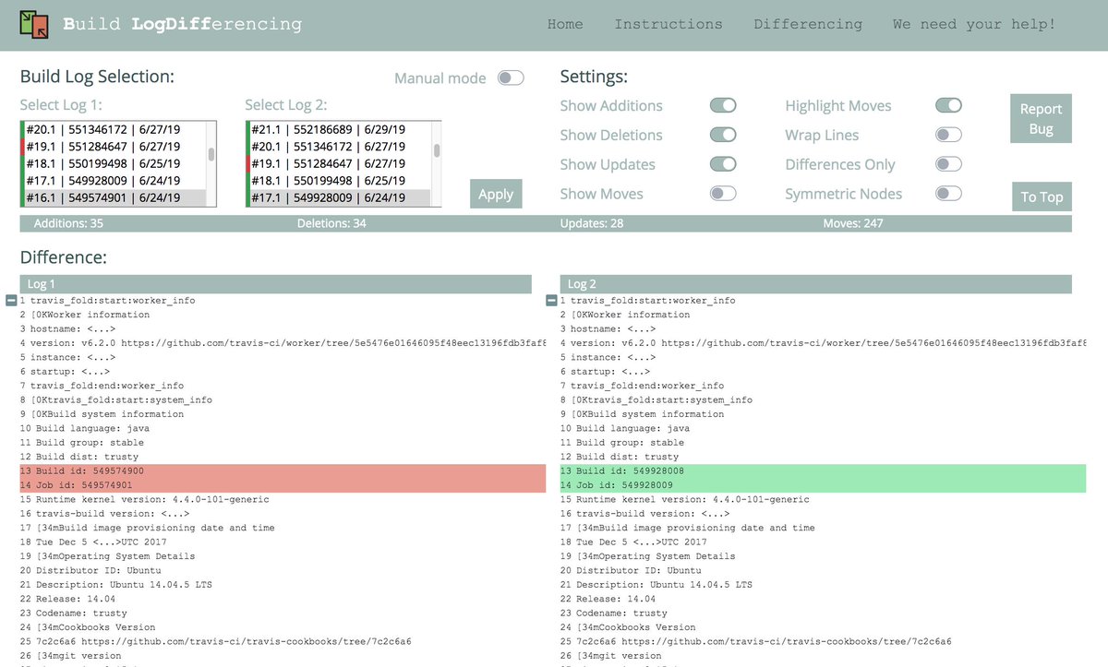Click 'Build id: 549928008' line in Log 2
The width and height of the screenshot is (1108, 667).
pyautogui.click(x=823, y=471)
